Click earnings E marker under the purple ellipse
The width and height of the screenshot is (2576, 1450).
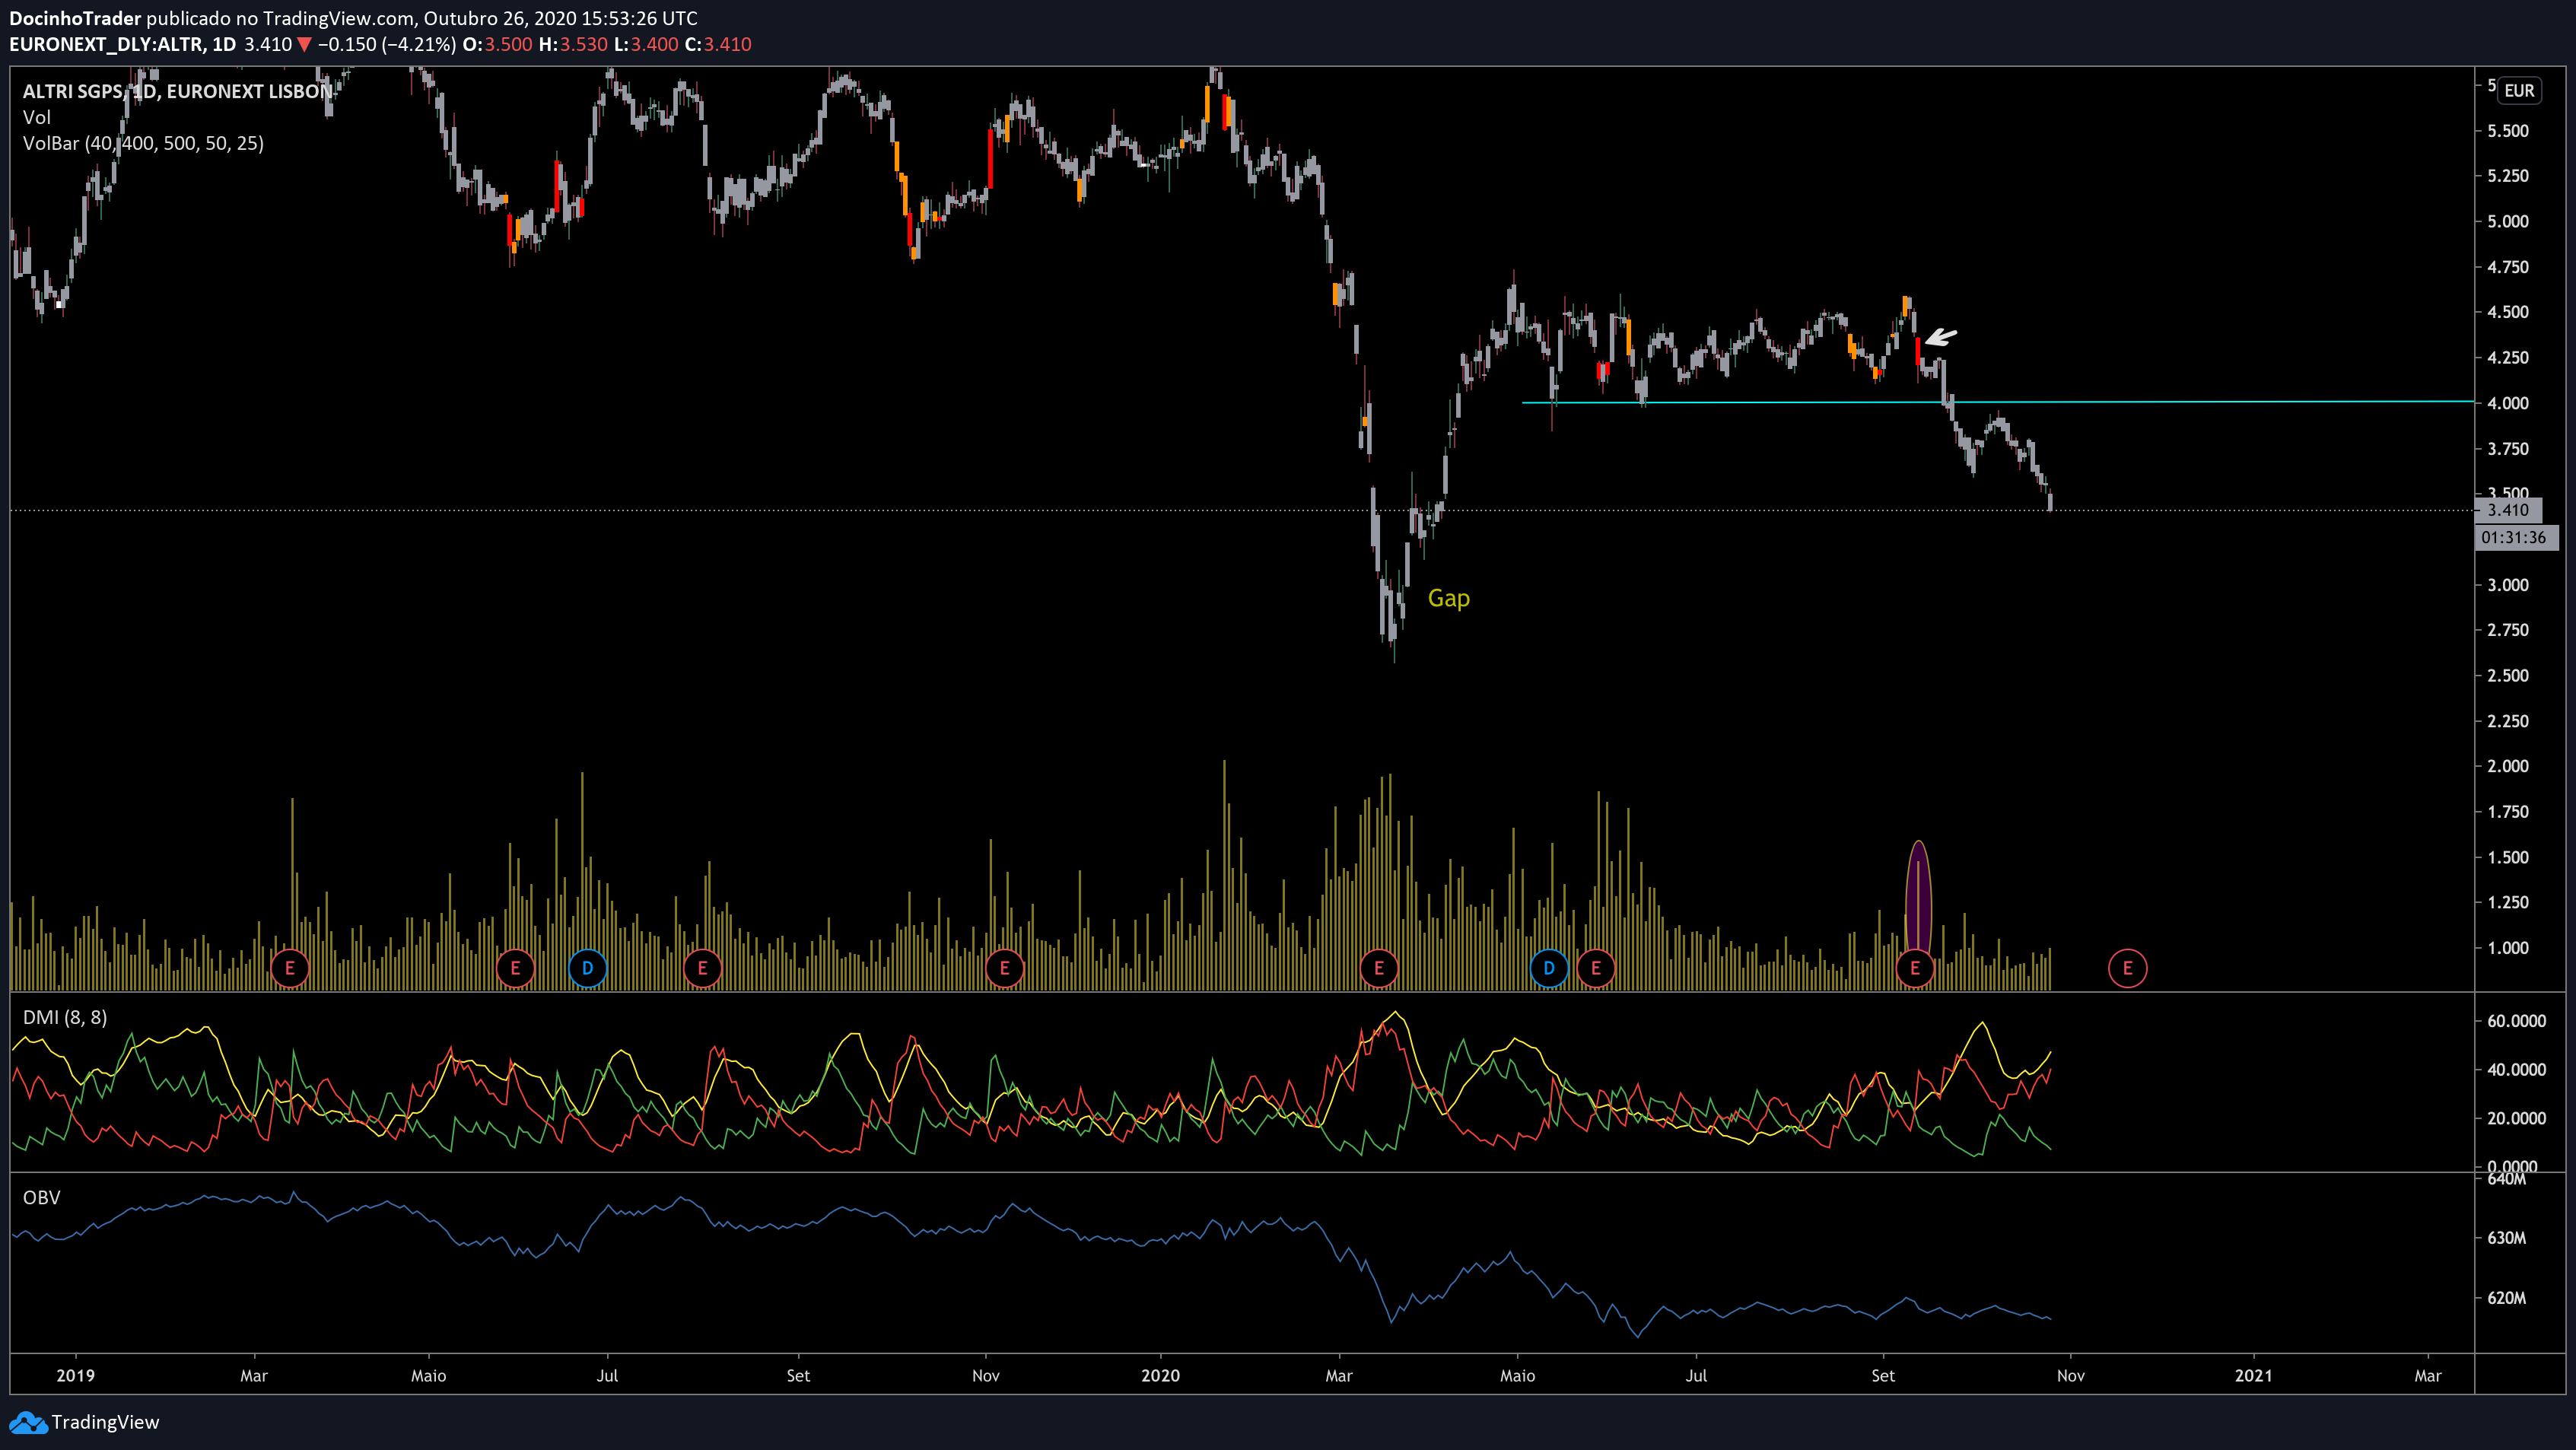pos(1914,968)
